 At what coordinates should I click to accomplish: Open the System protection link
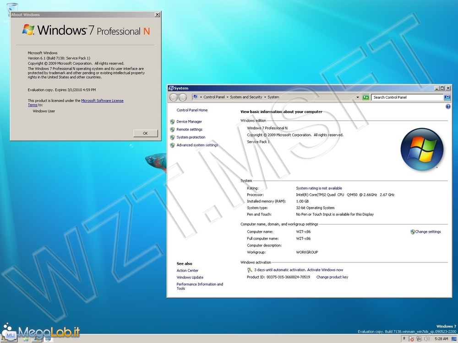(x=191, y=137)
